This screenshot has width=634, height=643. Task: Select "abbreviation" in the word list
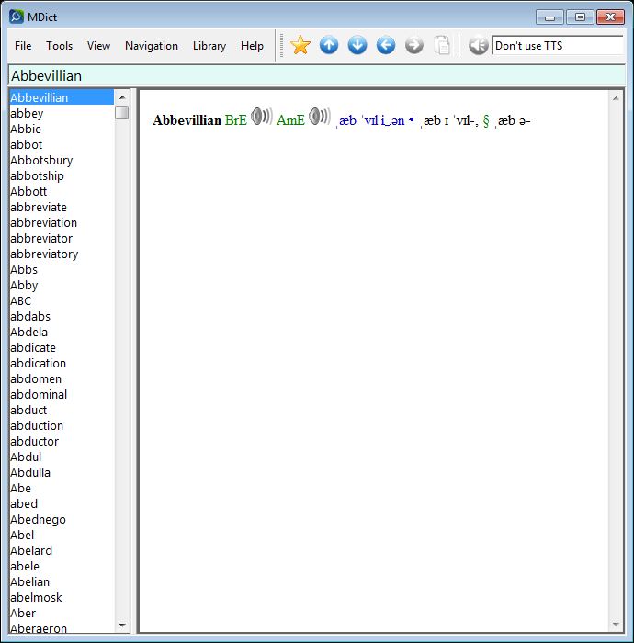(x=44, y=222)
